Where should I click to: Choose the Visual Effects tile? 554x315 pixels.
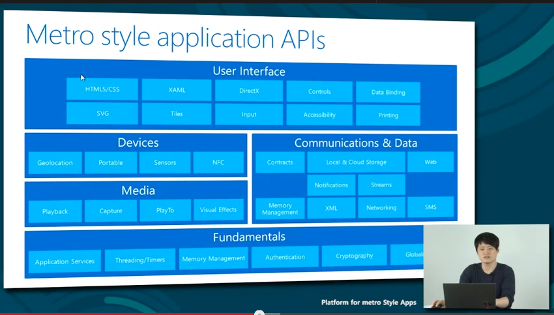point(218,210)
